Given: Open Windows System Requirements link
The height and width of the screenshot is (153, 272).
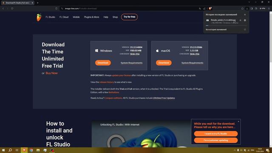Looking at the screenshot, I should coord(131,63).
